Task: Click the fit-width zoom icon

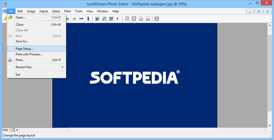Action: click(x=134, y=19)
